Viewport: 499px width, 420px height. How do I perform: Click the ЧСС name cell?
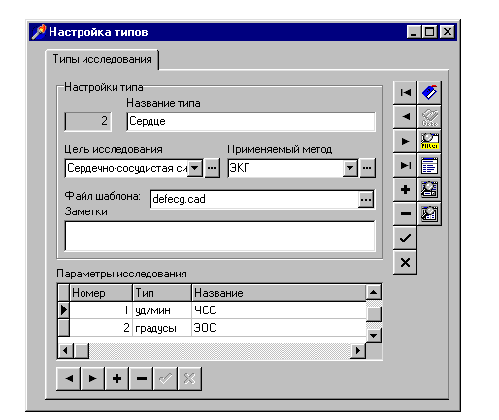(279, 310)
